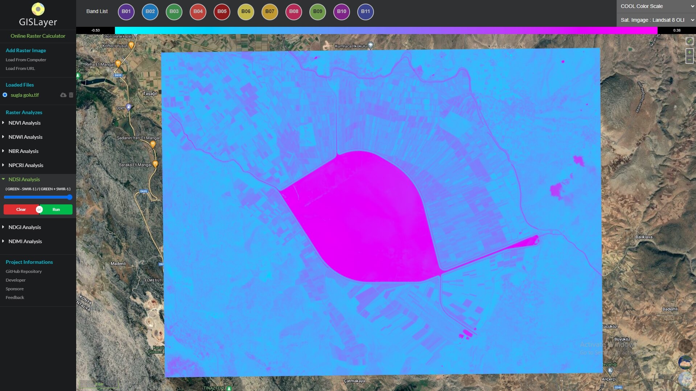
Task: Click Online Raster Calculator title
Action: [38, 36]
